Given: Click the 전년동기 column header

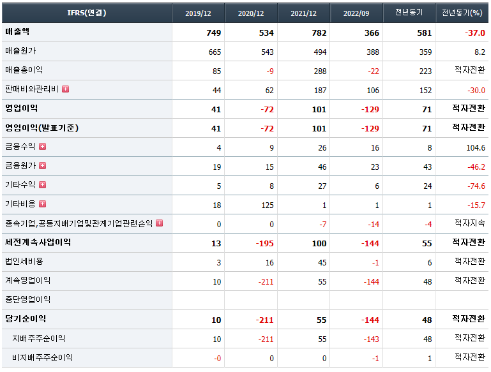Looking at the screenshot, I should 409,13.
